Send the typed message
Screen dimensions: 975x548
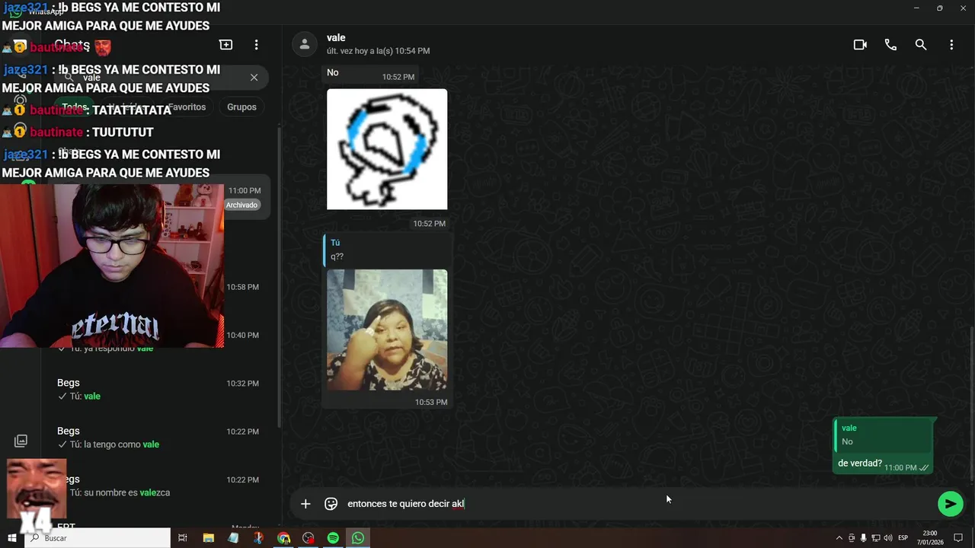pos(950,504)
